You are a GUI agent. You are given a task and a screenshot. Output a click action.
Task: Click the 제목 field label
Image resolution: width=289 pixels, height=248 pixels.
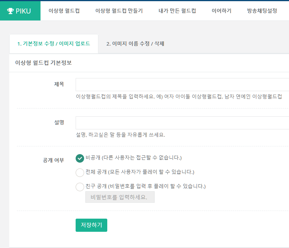pyautogui.click(x=59, y=84)
